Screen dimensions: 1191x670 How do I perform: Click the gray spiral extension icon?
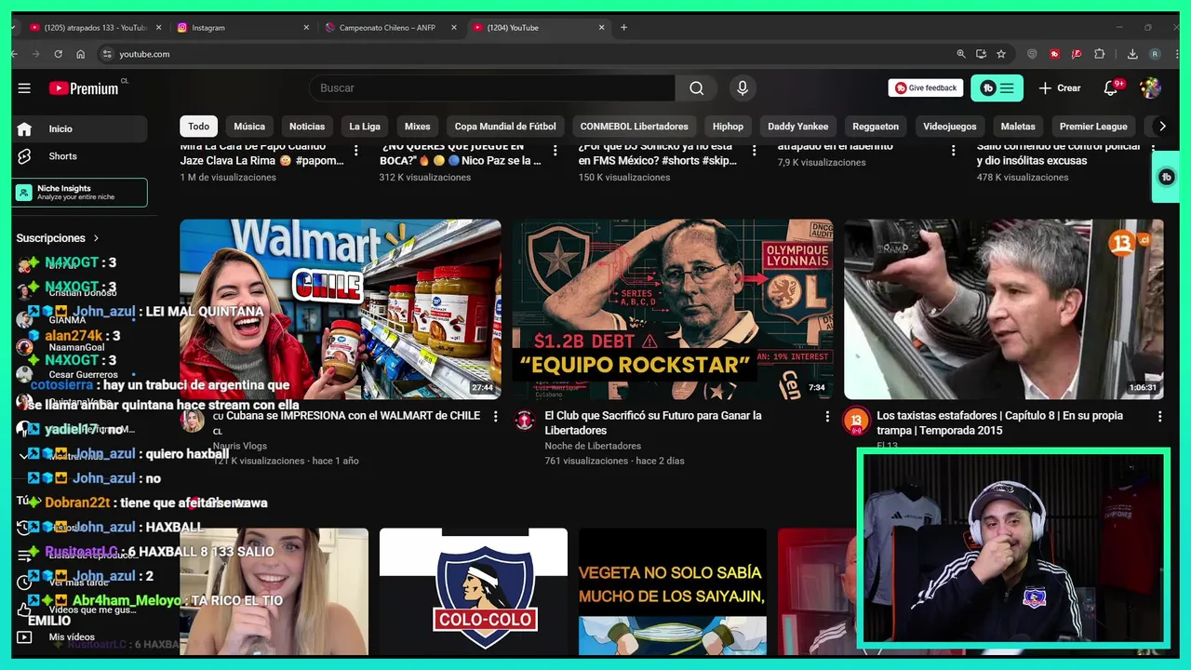(x=1032, y=54)
